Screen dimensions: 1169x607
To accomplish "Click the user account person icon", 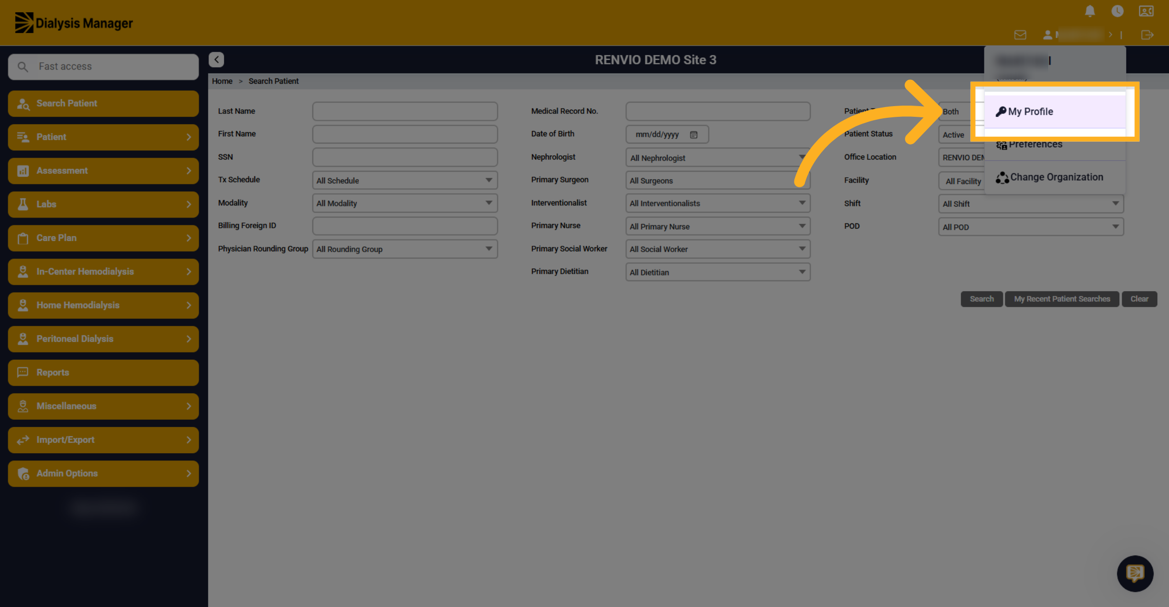I will tap(1047, 35).
